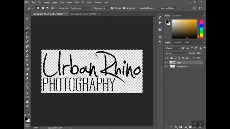
Task: Open the Image menu
Action: [x=47, y=3]
